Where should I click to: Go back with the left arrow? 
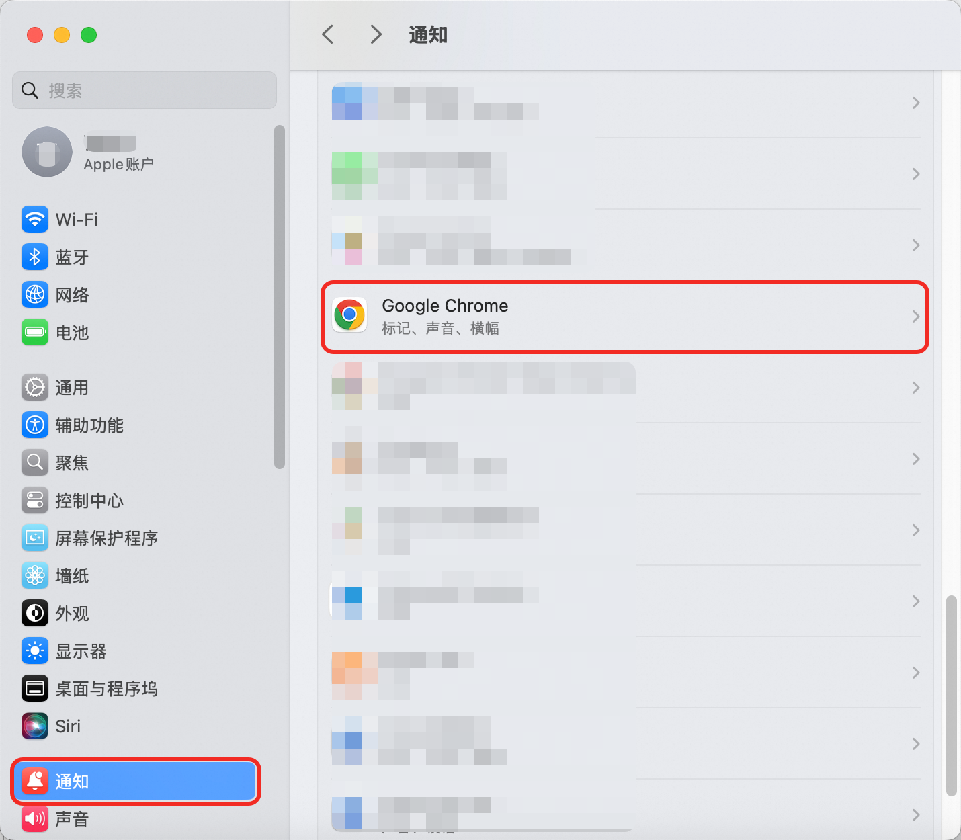[x=328, y=35]
